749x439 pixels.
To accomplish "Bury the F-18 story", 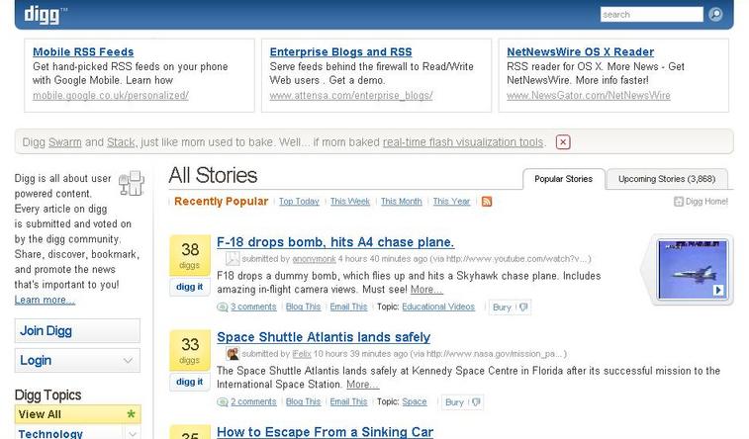I will coord(502,307).
